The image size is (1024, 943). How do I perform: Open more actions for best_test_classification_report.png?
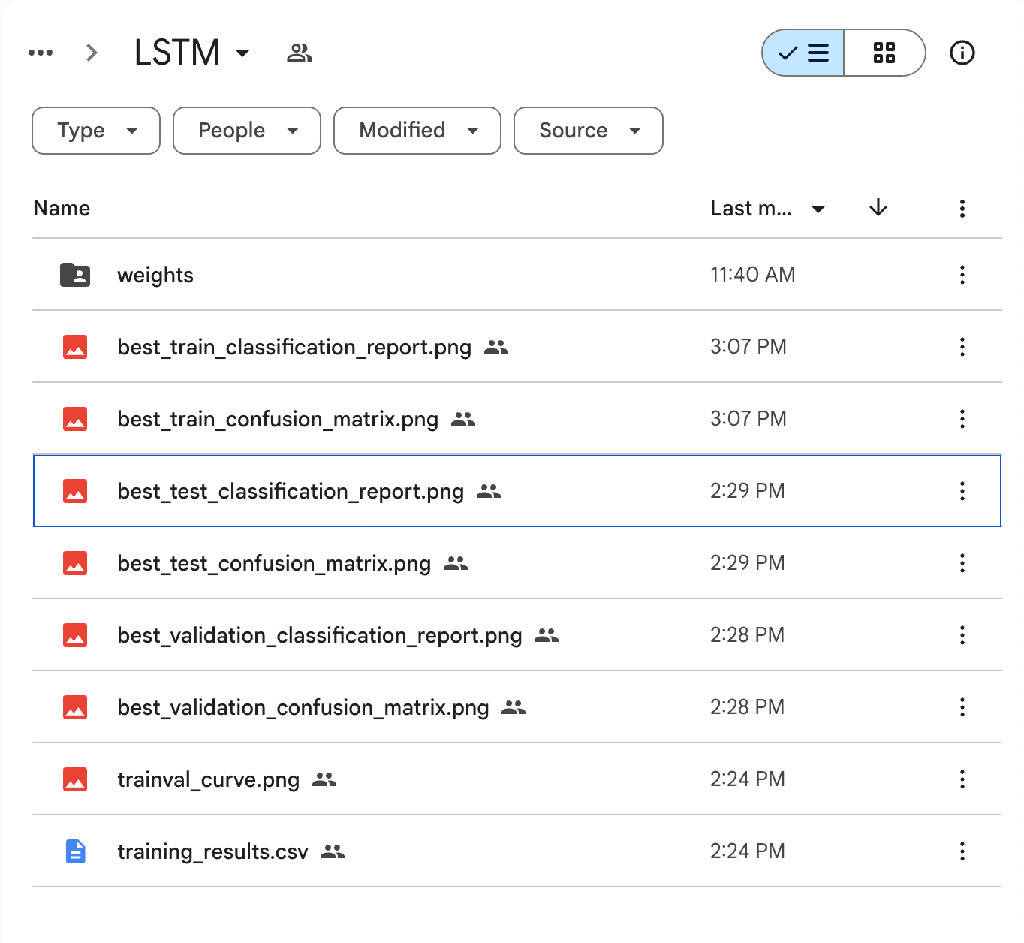pyautogui.click(x=962, y=491)
